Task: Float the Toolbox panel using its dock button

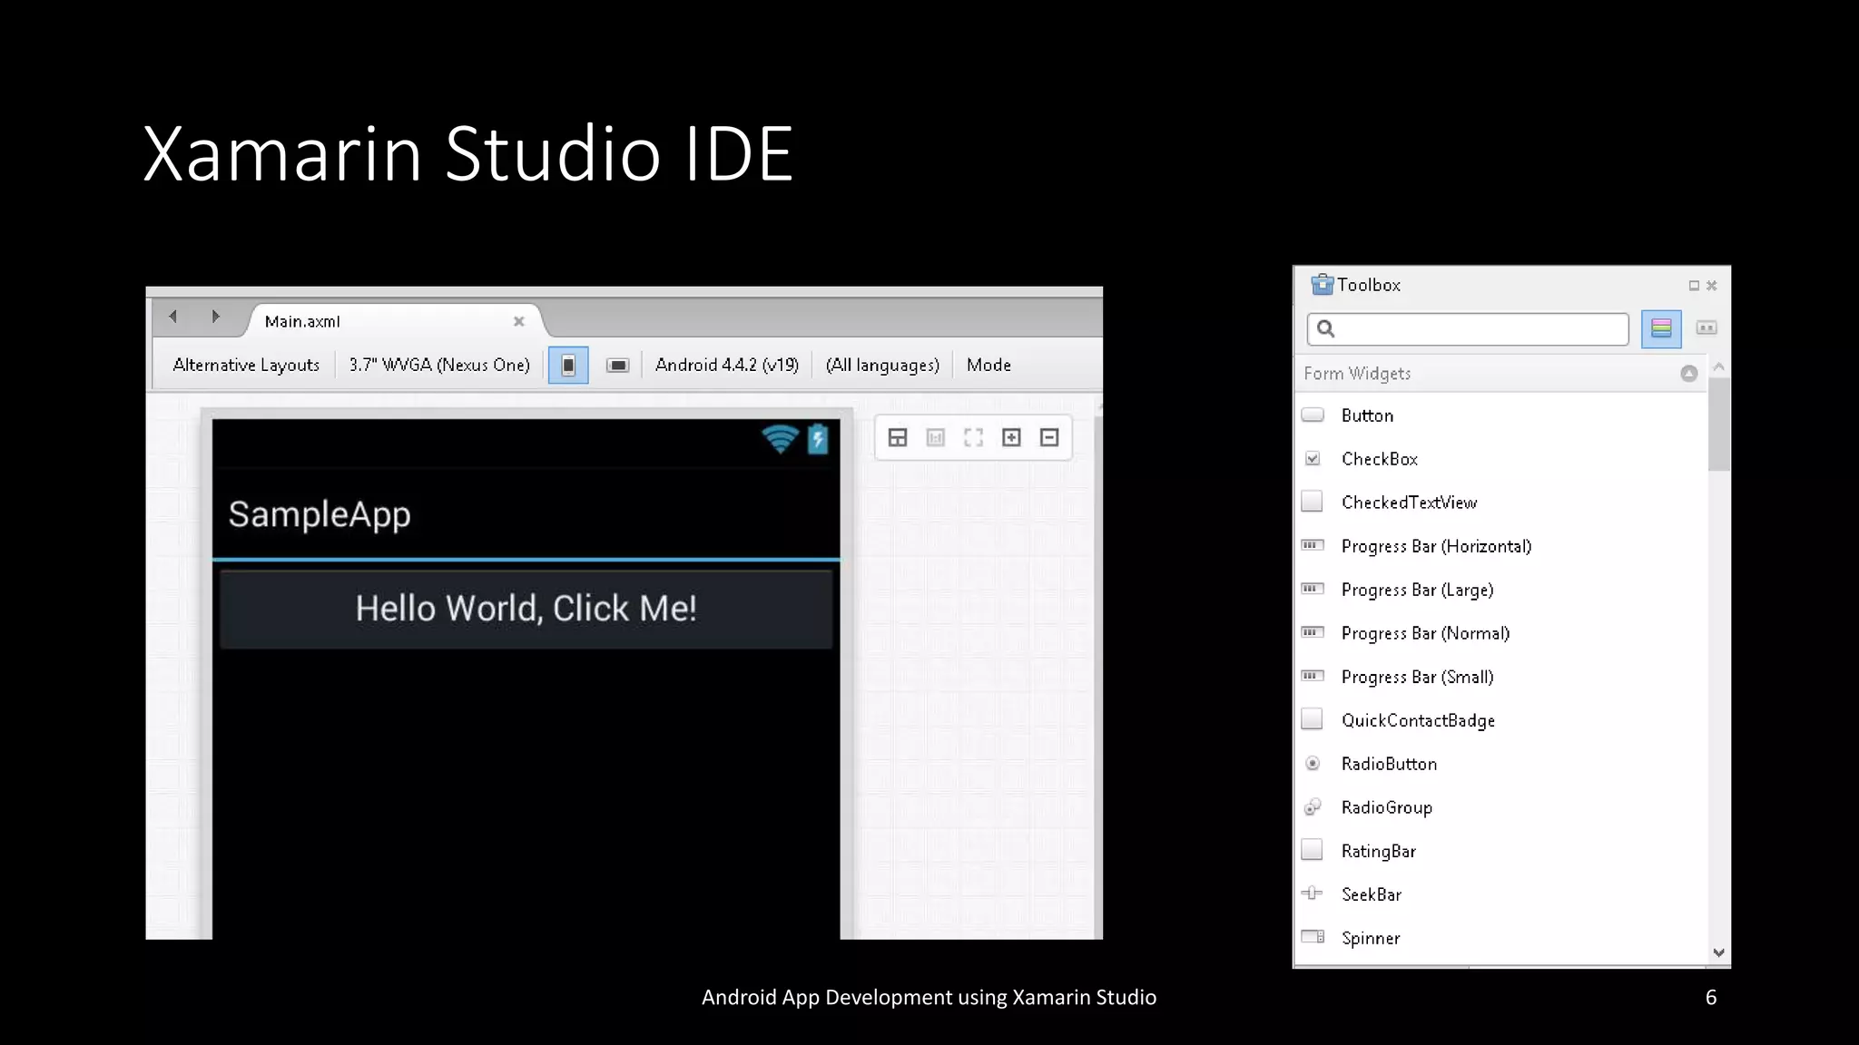Action: pos(1694,286)
